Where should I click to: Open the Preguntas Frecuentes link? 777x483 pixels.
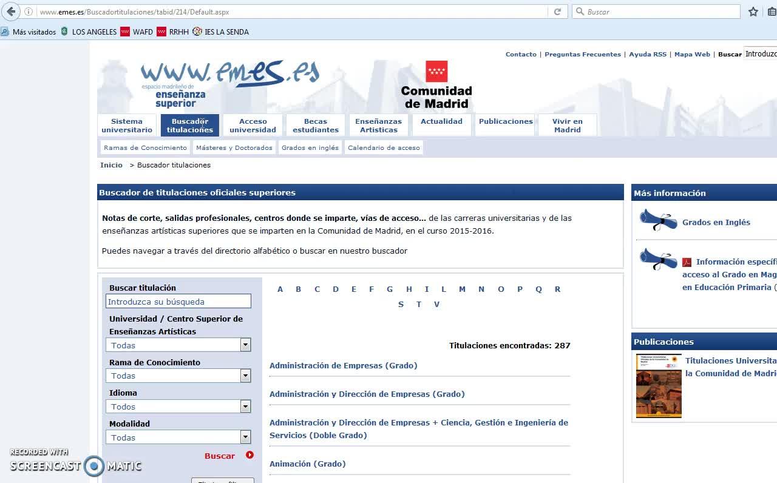pos(583,54)
